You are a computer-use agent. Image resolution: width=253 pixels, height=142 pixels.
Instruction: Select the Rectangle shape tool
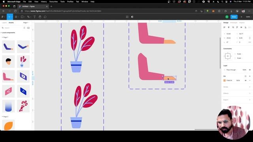point(22,17)
